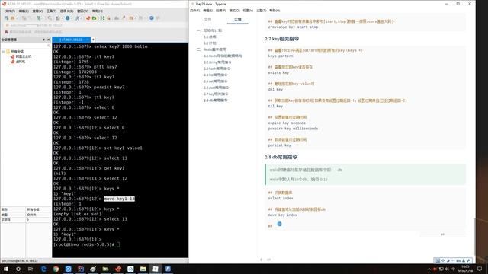Image resolution: width=488 pixels, height=274 pixels.
Task: Click the red bird icon in Xshell toolbar
Action: coord(88,18)
